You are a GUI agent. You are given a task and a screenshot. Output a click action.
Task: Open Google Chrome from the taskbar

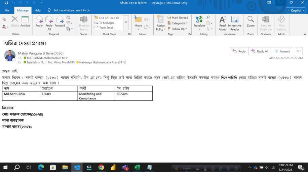(101, 167)
